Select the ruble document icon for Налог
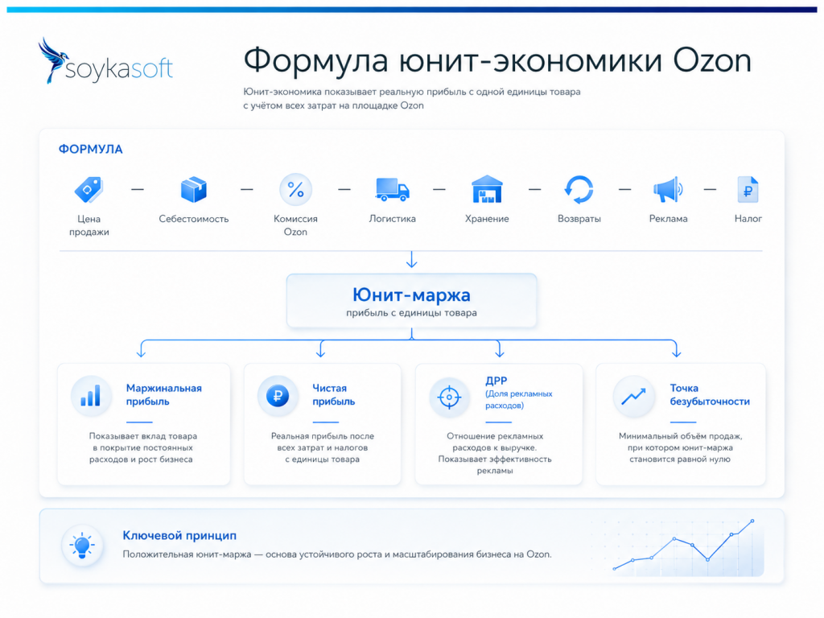This screenshot has height=618, width=824. point(748,189)
